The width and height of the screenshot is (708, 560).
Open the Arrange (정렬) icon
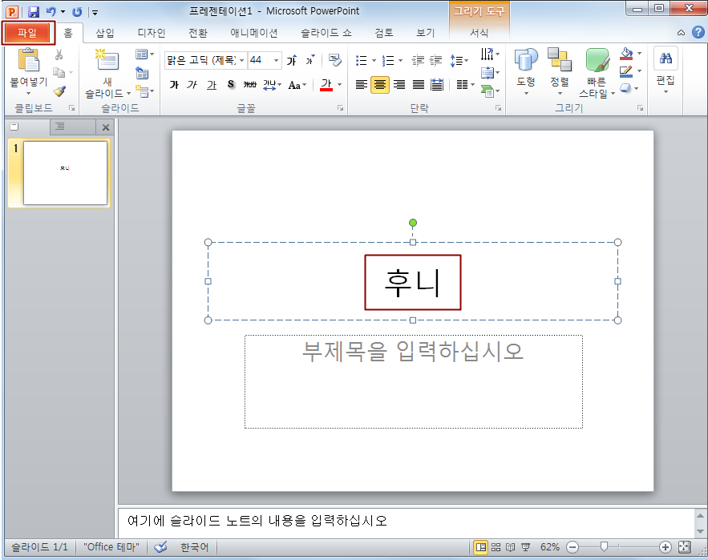click(560, 61)
